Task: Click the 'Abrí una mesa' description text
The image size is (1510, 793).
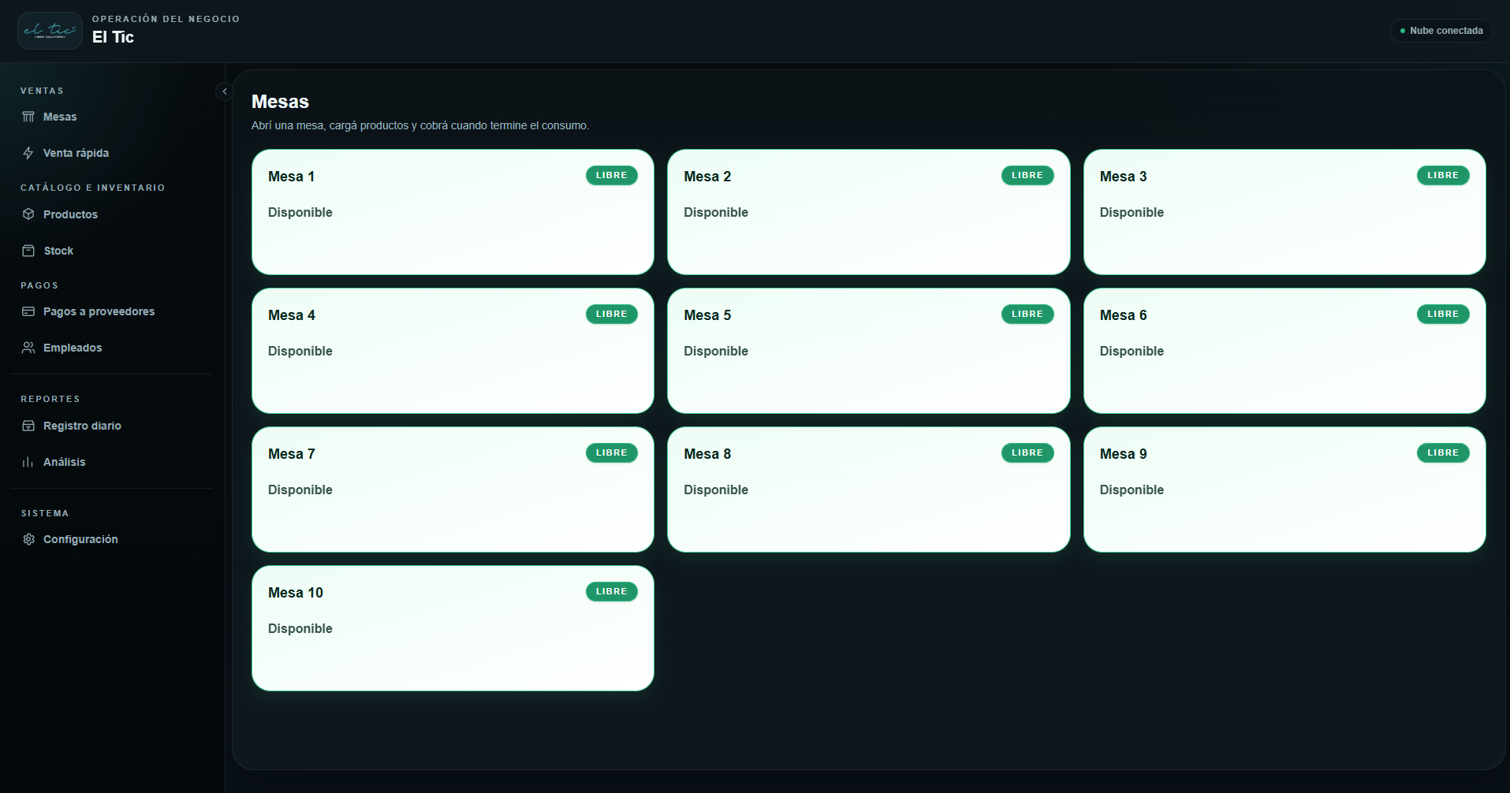Action: pos(420,125)
